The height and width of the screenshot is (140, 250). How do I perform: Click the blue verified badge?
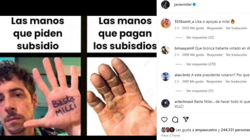point(194,4)
